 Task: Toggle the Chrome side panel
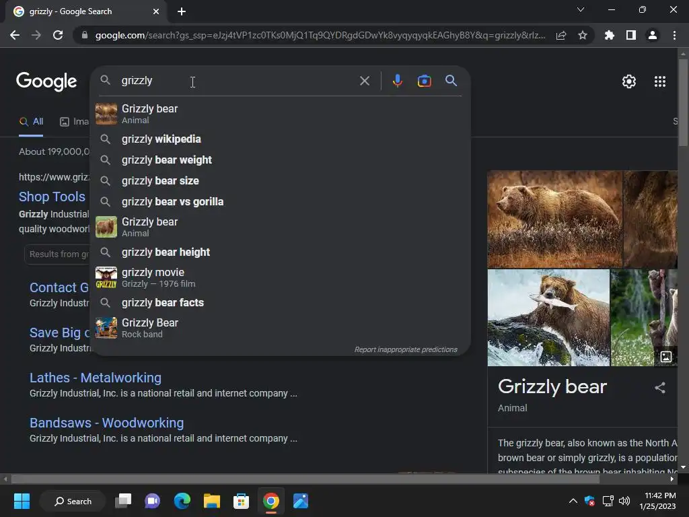click(630, 35)
